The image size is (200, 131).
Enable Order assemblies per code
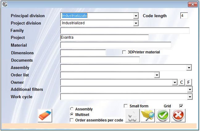tap(72, 120)
